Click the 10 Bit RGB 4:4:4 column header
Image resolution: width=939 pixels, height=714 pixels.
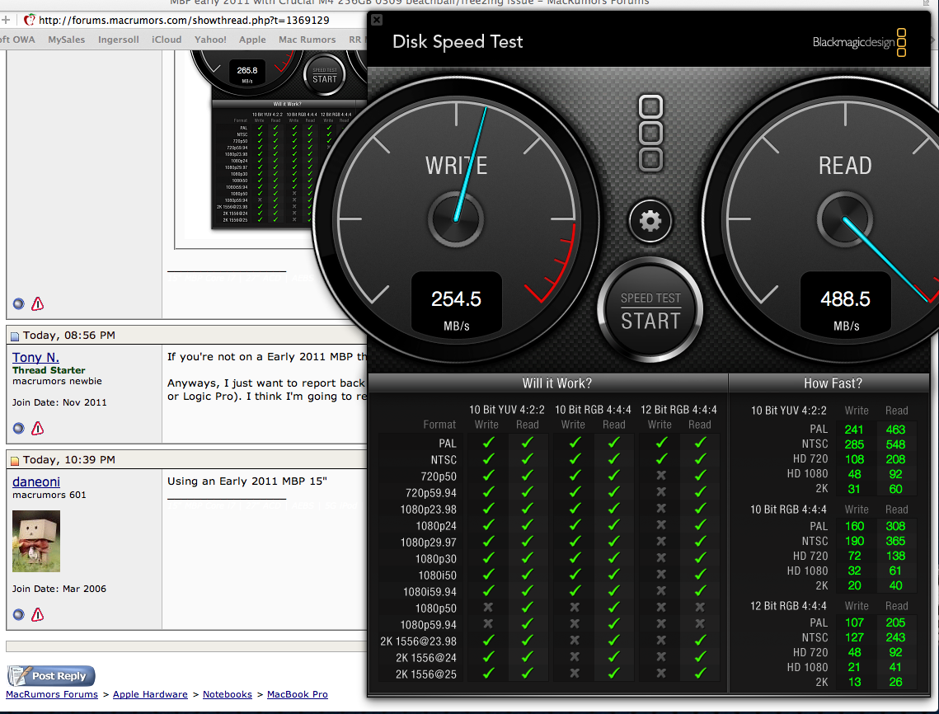(x=593, y=410)
